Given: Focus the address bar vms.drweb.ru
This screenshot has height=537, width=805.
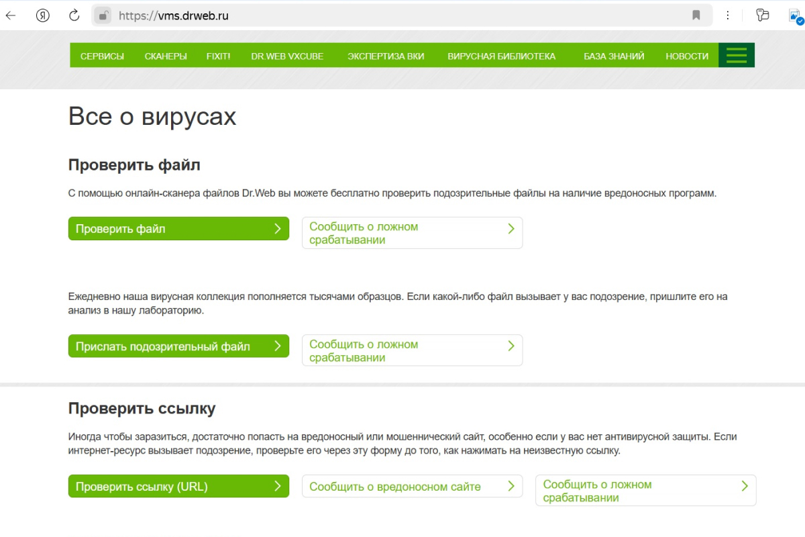Looking at the screenshot, I should tap(402, 15).
